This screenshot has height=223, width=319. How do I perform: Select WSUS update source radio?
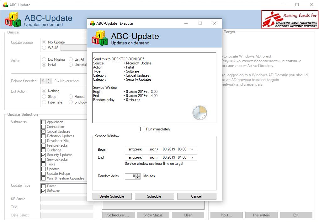pos(44,48)
